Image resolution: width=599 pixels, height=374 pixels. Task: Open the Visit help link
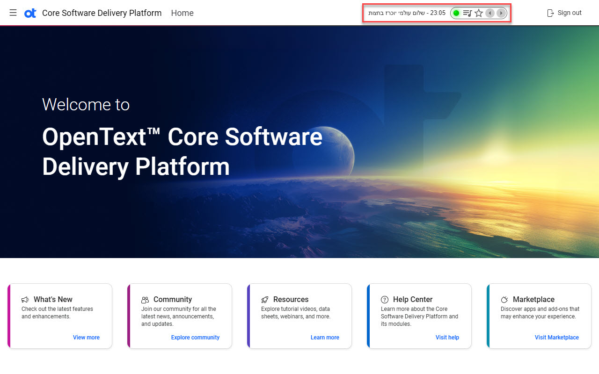click(x=447, y=338)
